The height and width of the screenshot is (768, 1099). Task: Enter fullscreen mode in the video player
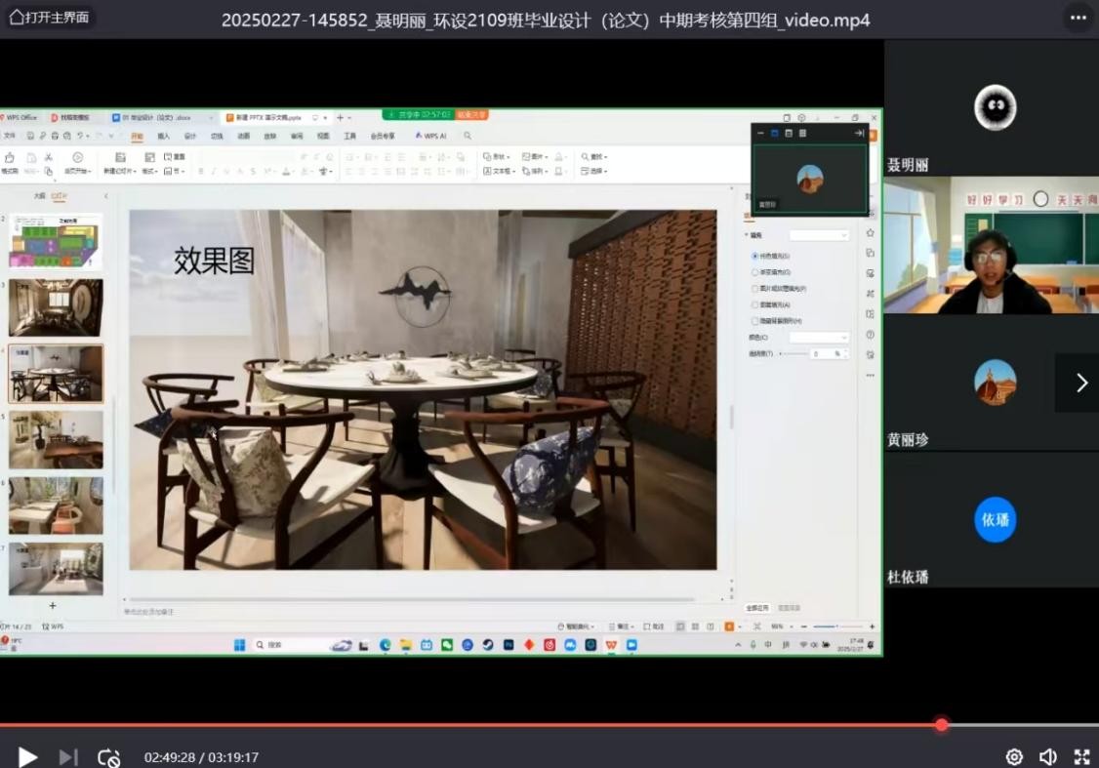click(x=1081, y=757)
